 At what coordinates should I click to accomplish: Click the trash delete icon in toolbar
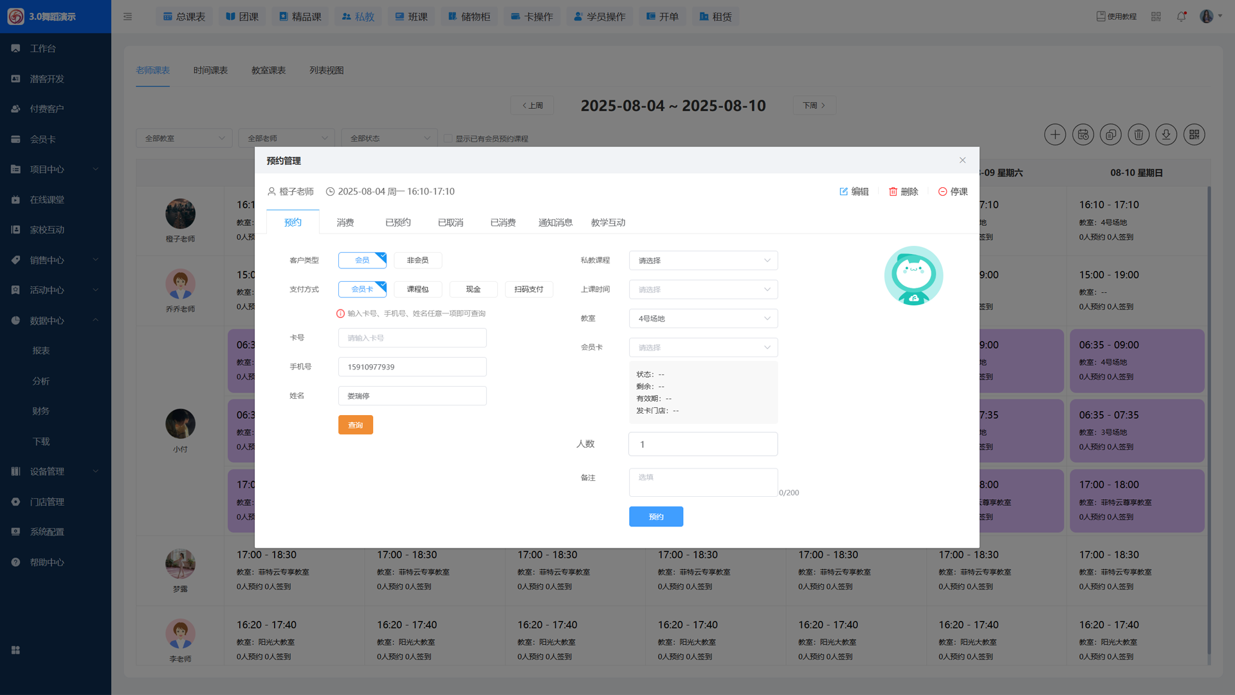1139,134
